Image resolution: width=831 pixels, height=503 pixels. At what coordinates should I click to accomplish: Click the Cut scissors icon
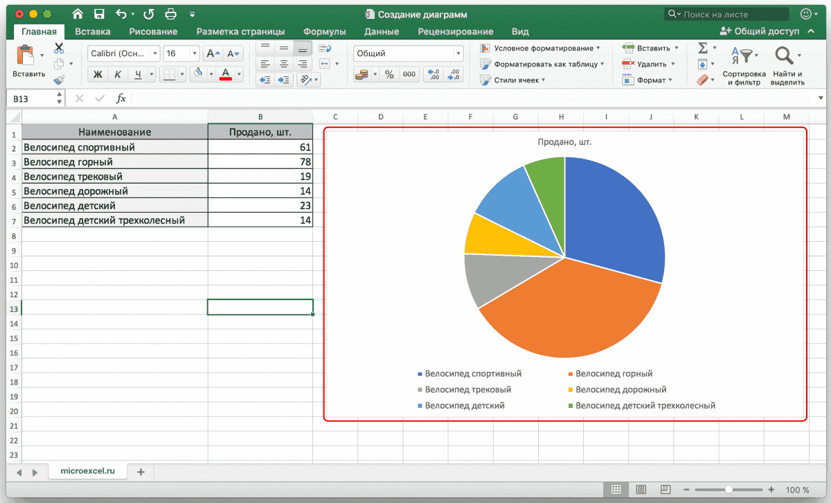point(59,48)
